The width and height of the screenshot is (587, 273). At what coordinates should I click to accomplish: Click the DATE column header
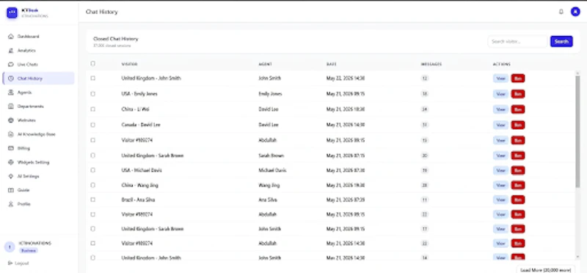pos(332,64)
